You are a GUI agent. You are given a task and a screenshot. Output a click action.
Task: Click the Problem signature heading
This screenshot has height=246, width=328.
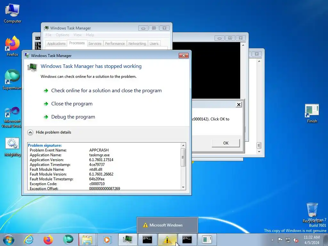click(45, 145)
